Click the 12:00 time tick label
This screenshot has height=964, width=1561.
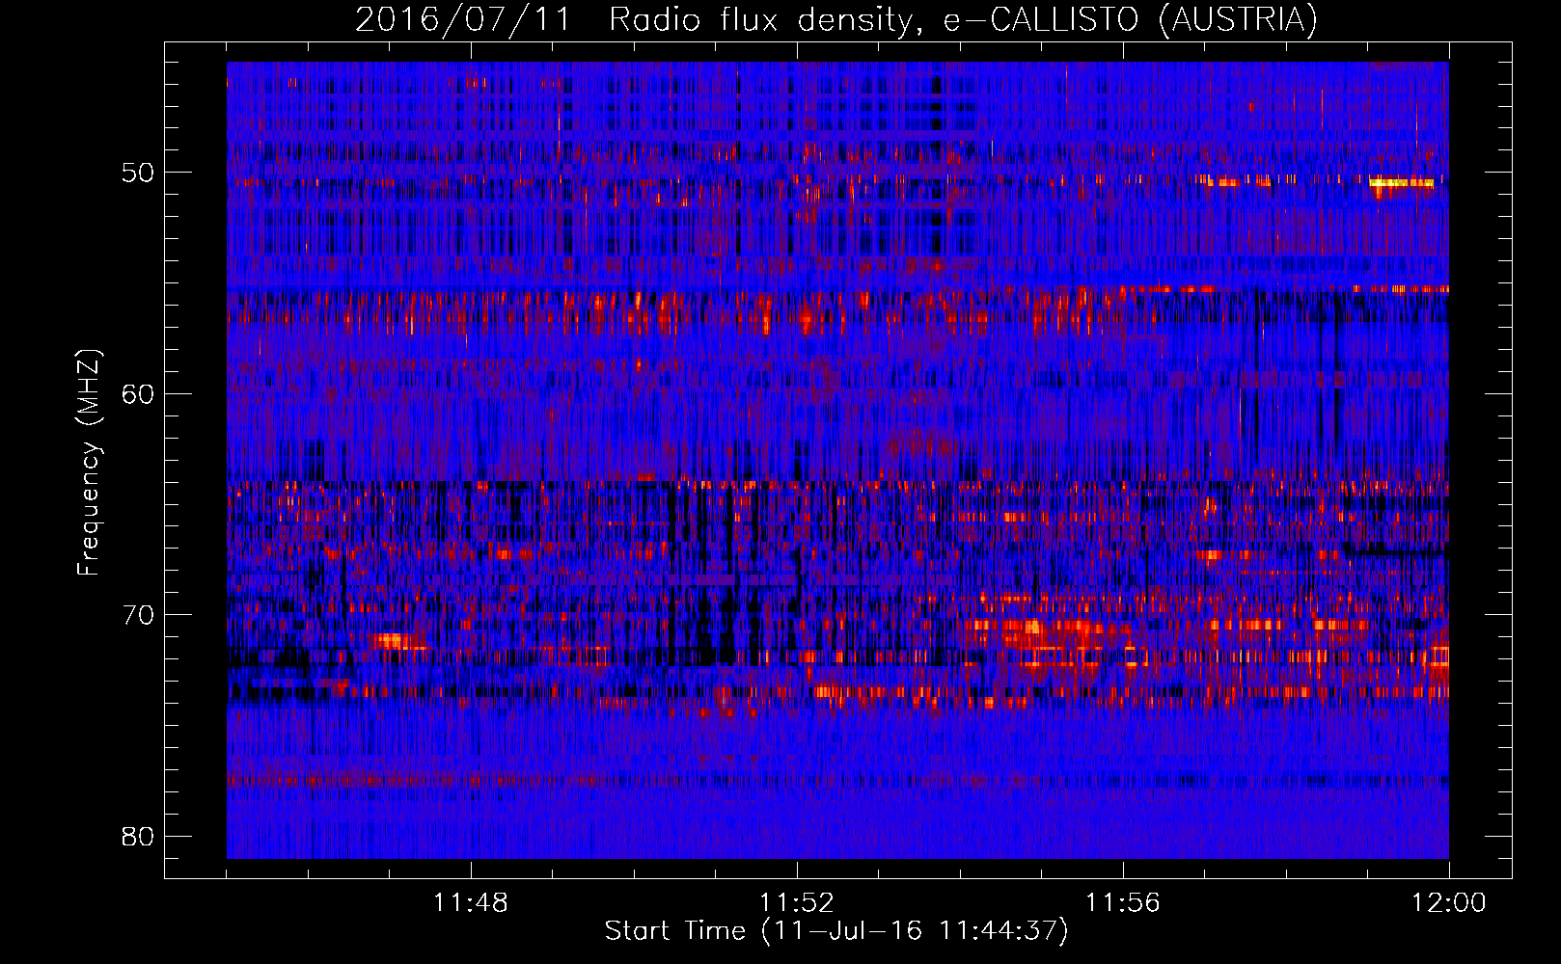click(x=1449, y=903)
